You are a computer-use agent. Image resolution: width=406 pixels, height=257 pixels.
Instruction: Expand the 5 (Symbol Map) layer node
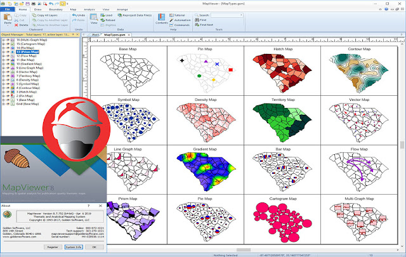[x=4, y=84]
